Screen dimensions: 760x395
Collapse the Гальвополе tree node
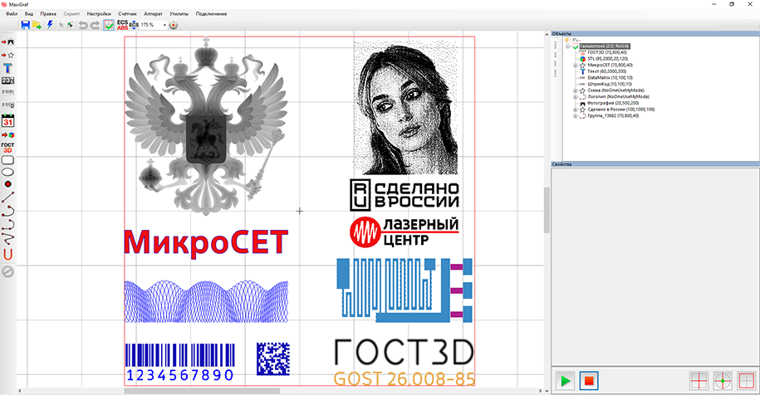(x=567, y=46)
